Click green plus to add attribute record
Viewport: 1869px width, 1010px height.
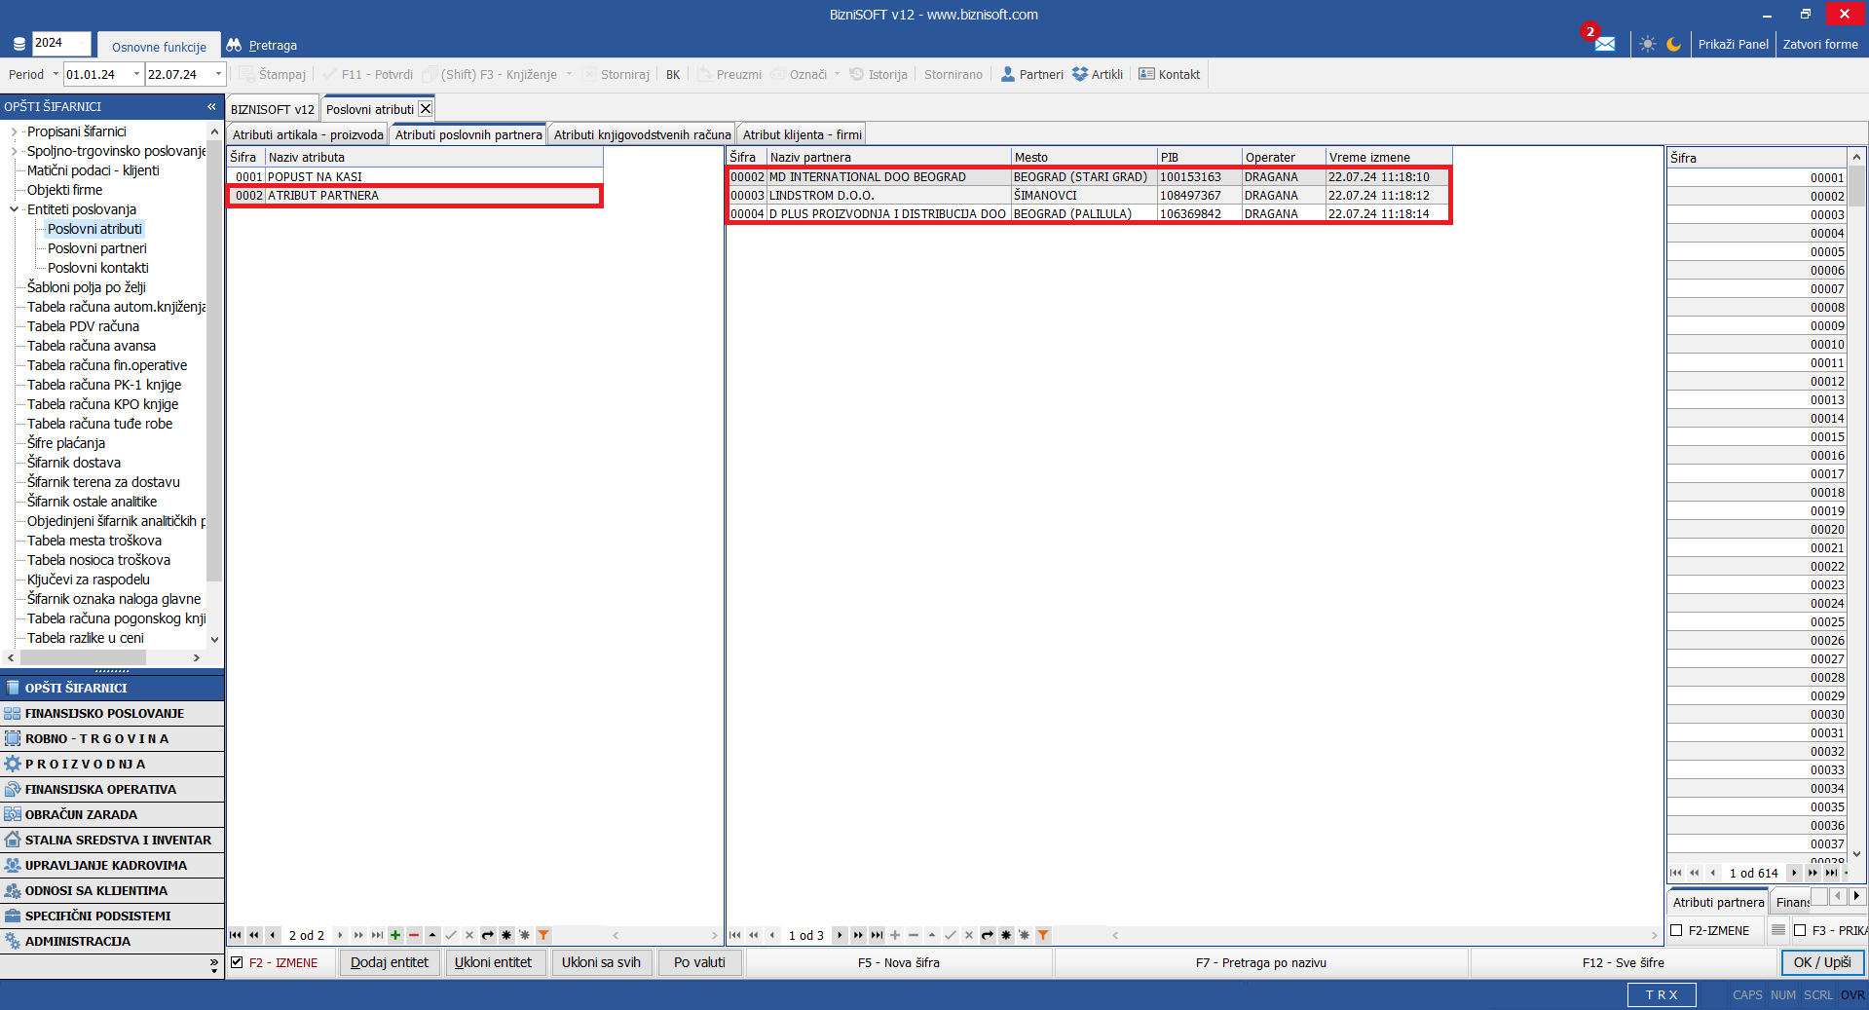click(395, 935)
